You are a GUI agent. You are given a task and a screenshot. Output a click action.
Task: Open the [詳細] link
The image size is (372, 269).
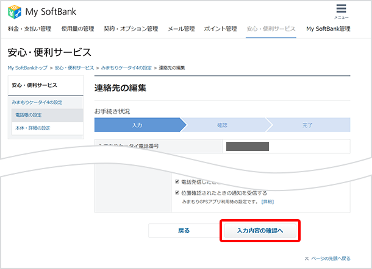(267, 202)
